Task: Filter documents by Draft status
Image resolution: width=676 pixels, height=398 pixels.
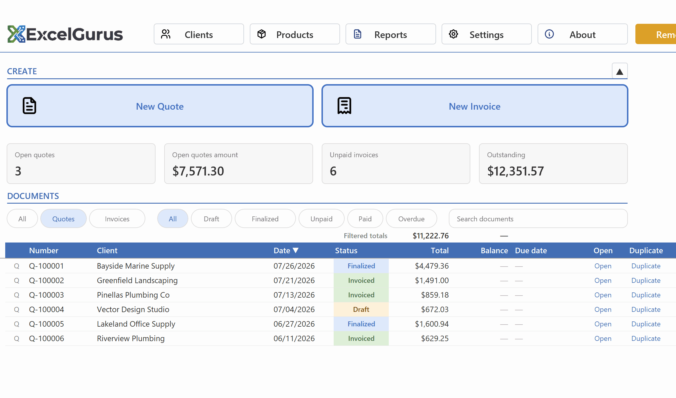Action: pos(212,219)
